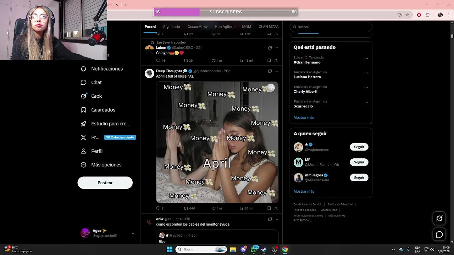454x255 pixels.
Task: Repost the Deep Thoughts post, 444 reposts
Action: point(189,208)
